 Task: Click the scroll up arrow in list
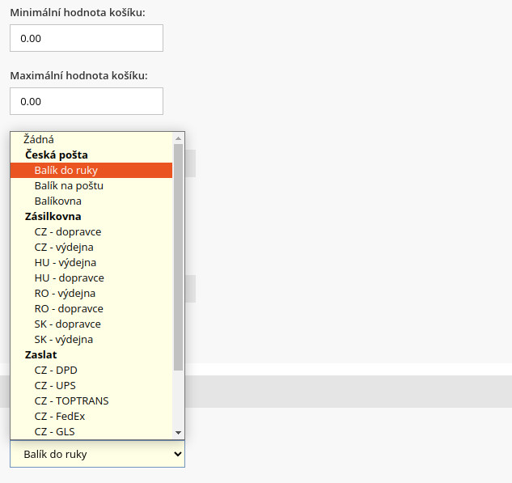179,138
